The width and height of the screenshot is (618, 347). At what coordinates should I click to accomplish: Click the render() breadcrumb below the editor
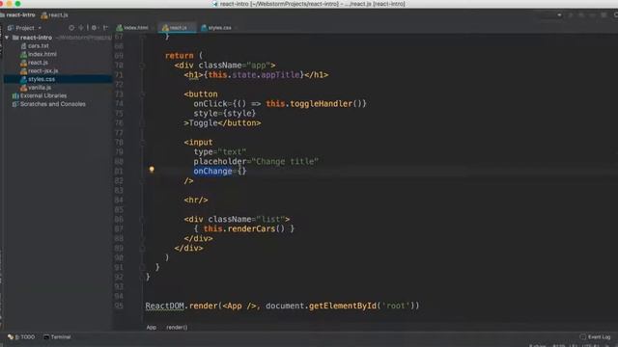[177, 328]
